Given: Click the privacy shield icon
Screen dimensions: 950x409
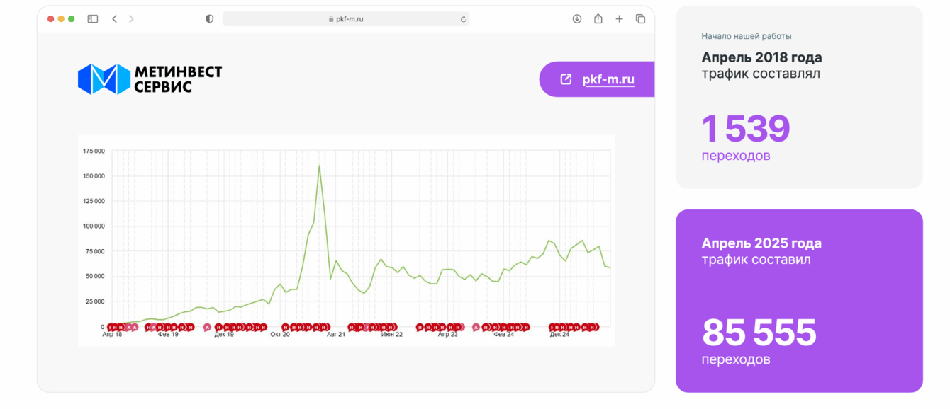Looking at the screenshot, I should [x=209, y=19].
